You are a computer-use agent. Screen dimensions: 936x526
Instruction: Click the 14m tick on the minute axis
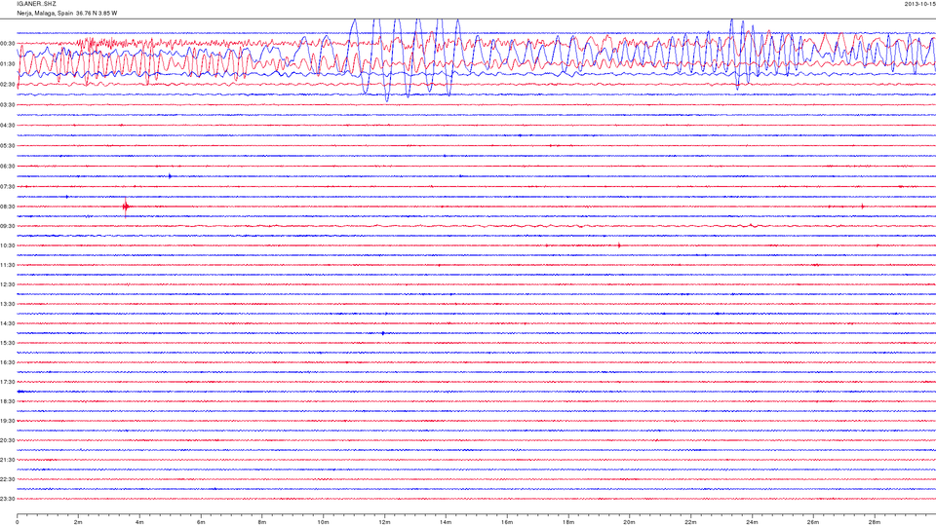[x=446, y=522]
